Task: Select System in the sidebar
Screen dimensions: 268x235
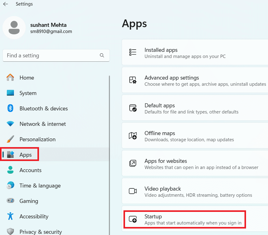Action: [x=28, y=93]
